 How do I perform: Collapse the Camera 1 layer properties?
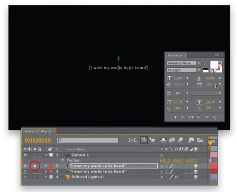(x=46, y=155)
